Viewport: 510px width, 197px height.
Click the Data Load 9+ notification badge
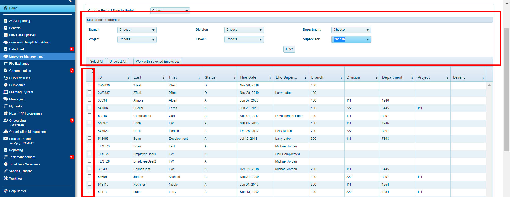[72, 49]
